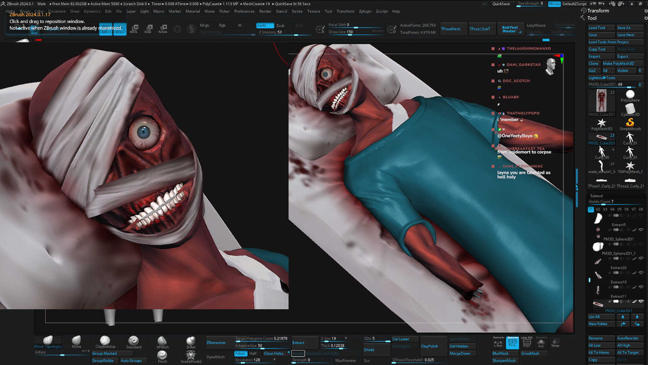Expand the Tool palette header
This screenshot has width=648, height=365.
(592, 18)
